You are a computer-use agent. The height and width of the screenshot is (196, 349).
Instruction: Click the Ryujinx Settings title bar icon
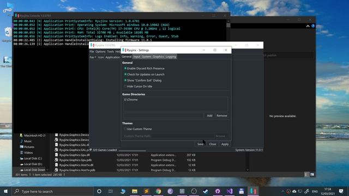coord(124,50)
